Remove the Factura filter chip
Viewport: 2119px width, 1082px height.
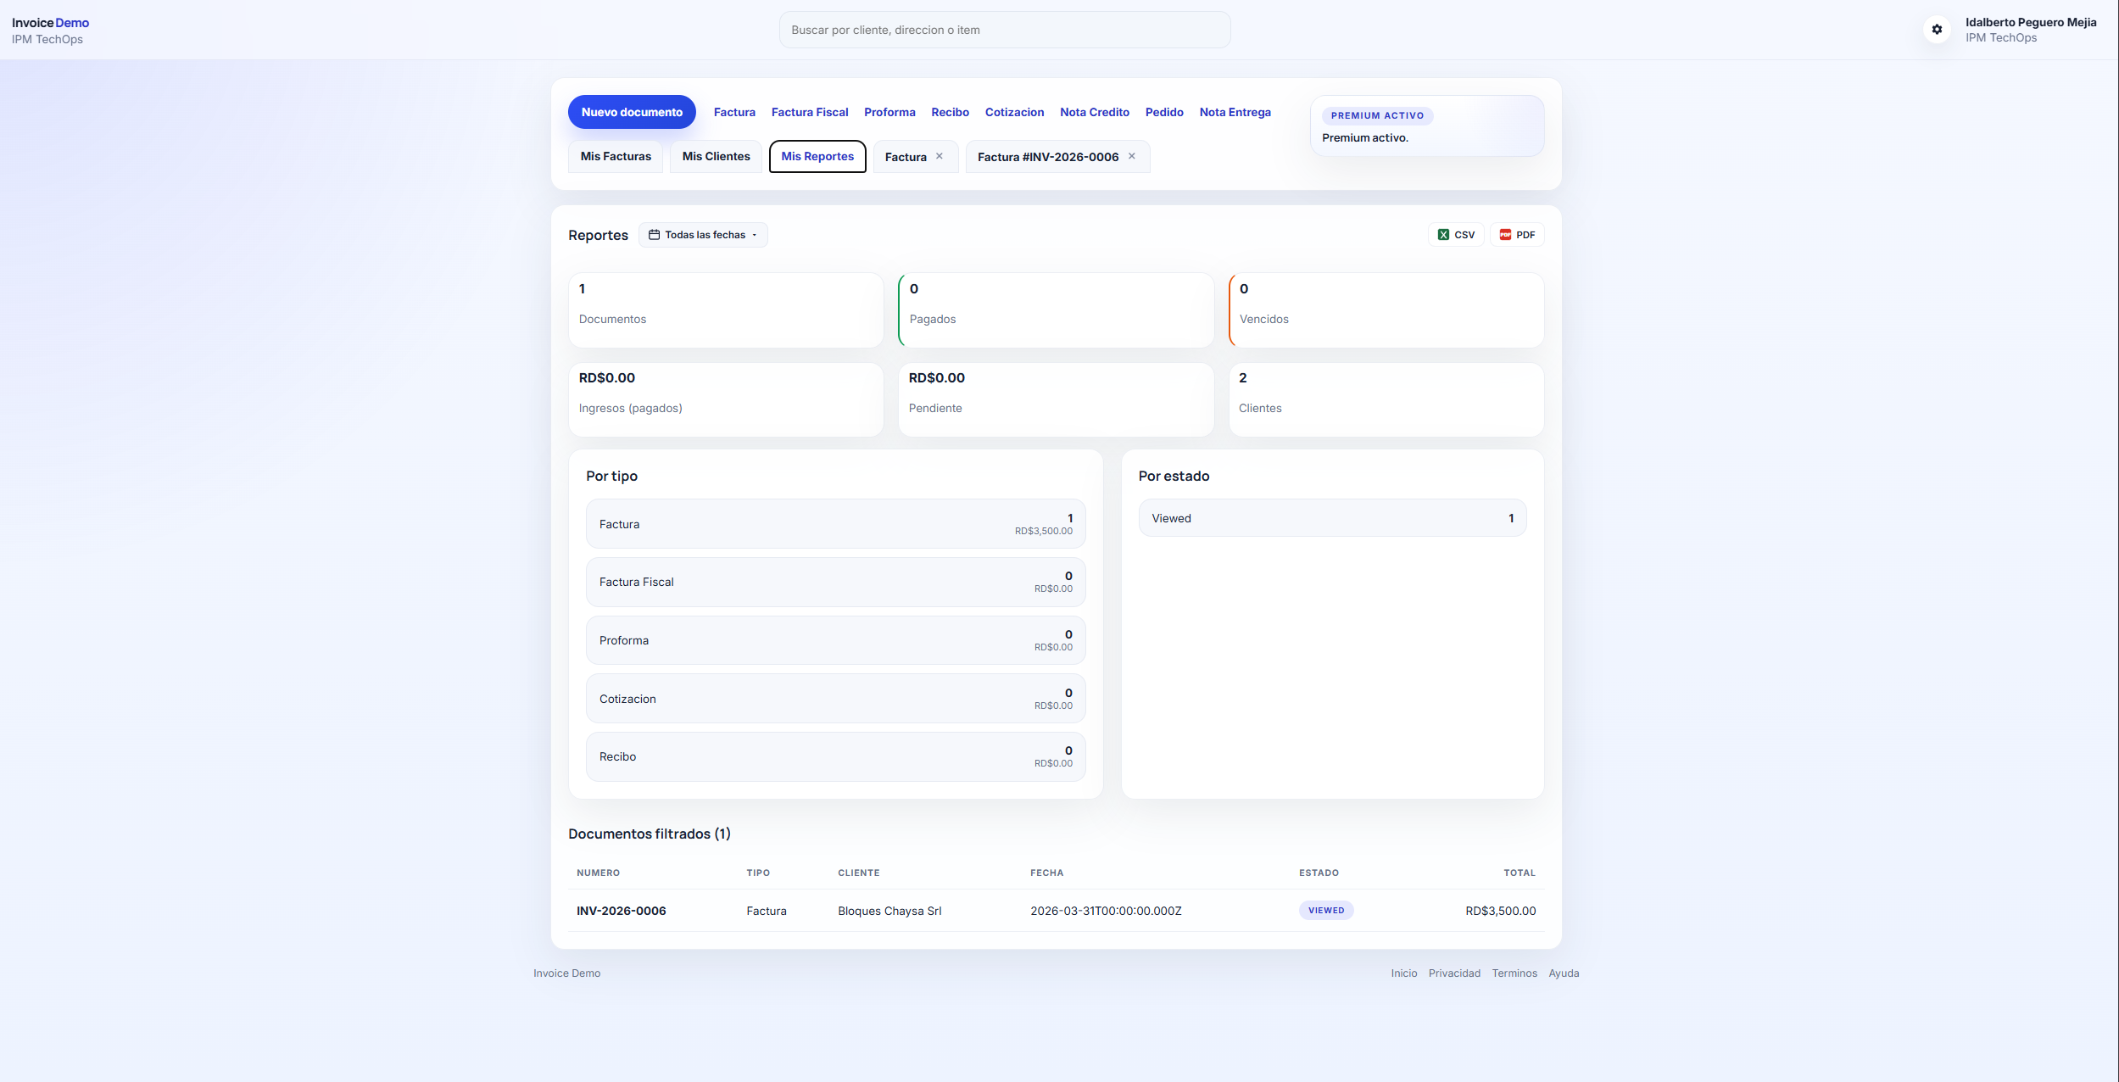tap(940, 155)
